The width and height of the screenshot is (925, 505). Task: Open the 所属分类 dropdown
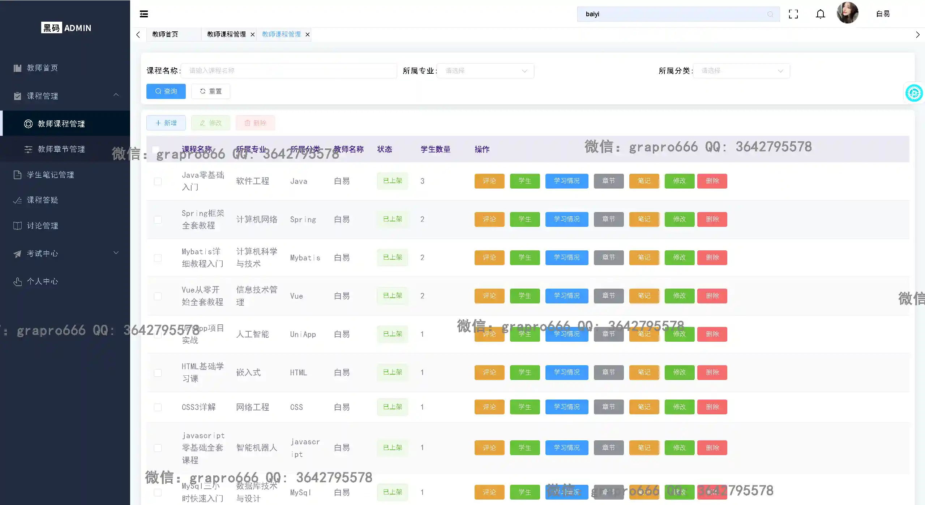coord(741,71)
